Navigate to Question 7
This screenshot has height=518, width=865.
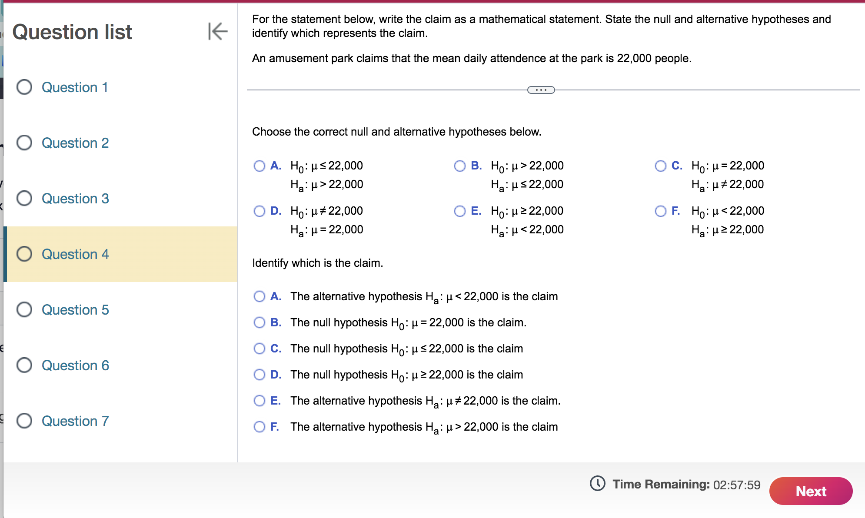pos(75,421)
